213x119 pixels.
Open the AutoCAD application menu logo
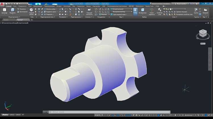[2, 4]
